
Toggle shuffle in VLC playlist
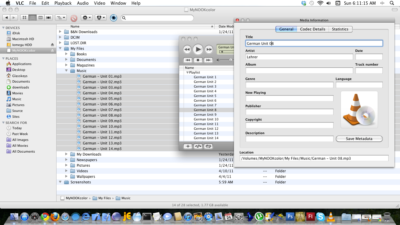pyautogui.click(x=198, y=146)
